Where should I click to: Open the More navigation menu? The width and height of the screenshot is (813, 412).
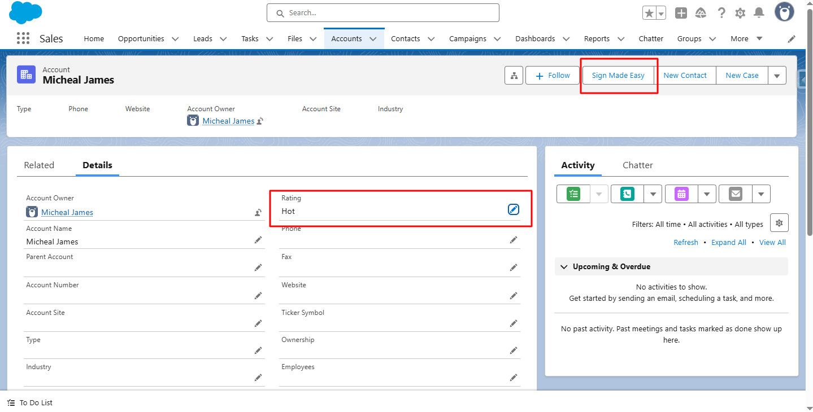(746, 38)
